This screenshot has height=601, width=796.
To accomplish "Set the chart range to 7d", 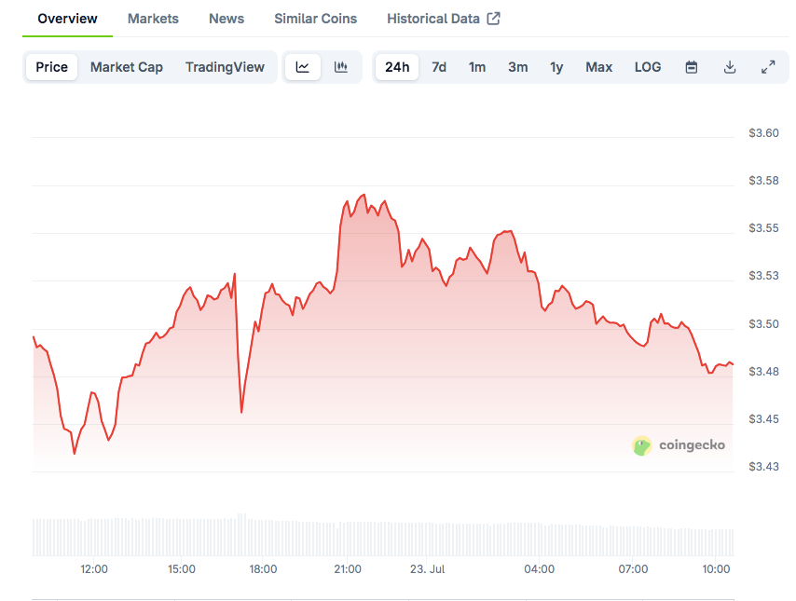I will coord(439,67).
